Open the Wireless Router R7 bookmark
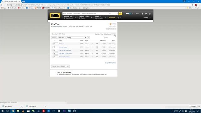 [58, 8]
